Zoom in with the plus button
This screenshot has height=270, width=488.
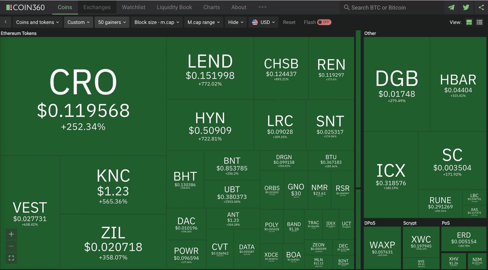coord(11,234)
